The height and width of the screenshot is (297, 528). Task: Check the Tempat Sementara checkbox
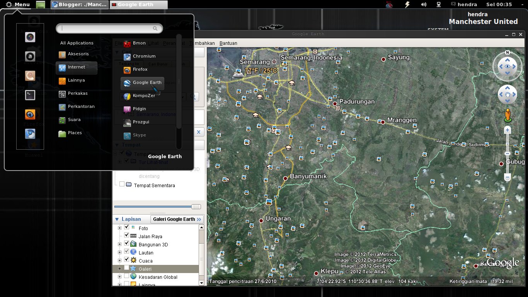(x=122, y=184)
